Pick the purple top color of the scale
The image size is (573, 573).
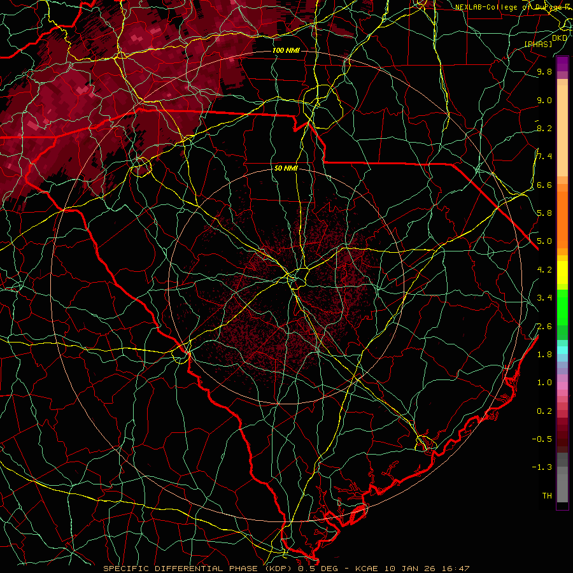pos(562,64)
